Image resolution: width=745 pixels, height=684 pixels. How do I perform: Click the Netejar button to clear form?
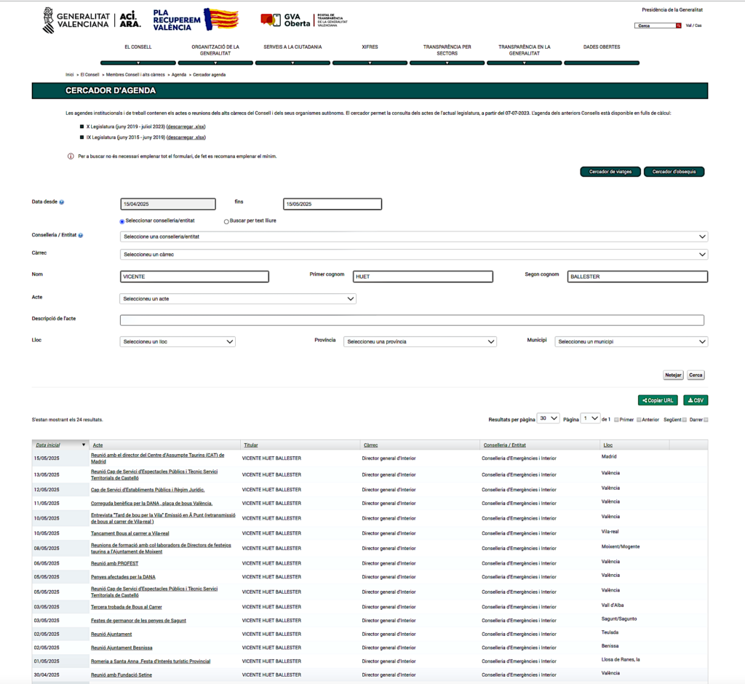tap(673, 375)
